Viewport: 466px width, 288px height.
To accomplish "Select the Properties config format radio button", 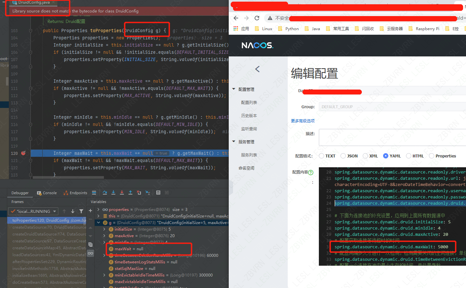I will 431,156.
